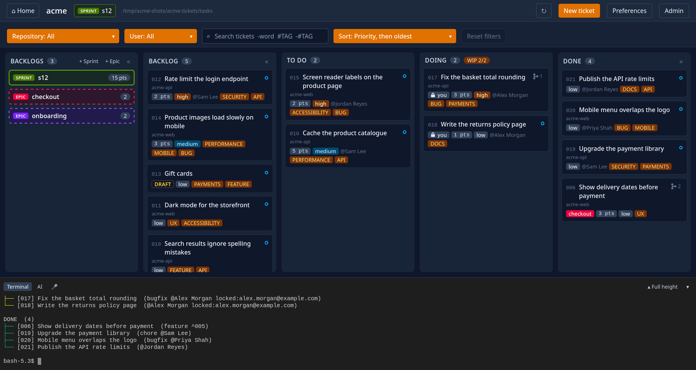Go to Home
This screenshot has width=696, height=370.
click(x=23, y=11)
